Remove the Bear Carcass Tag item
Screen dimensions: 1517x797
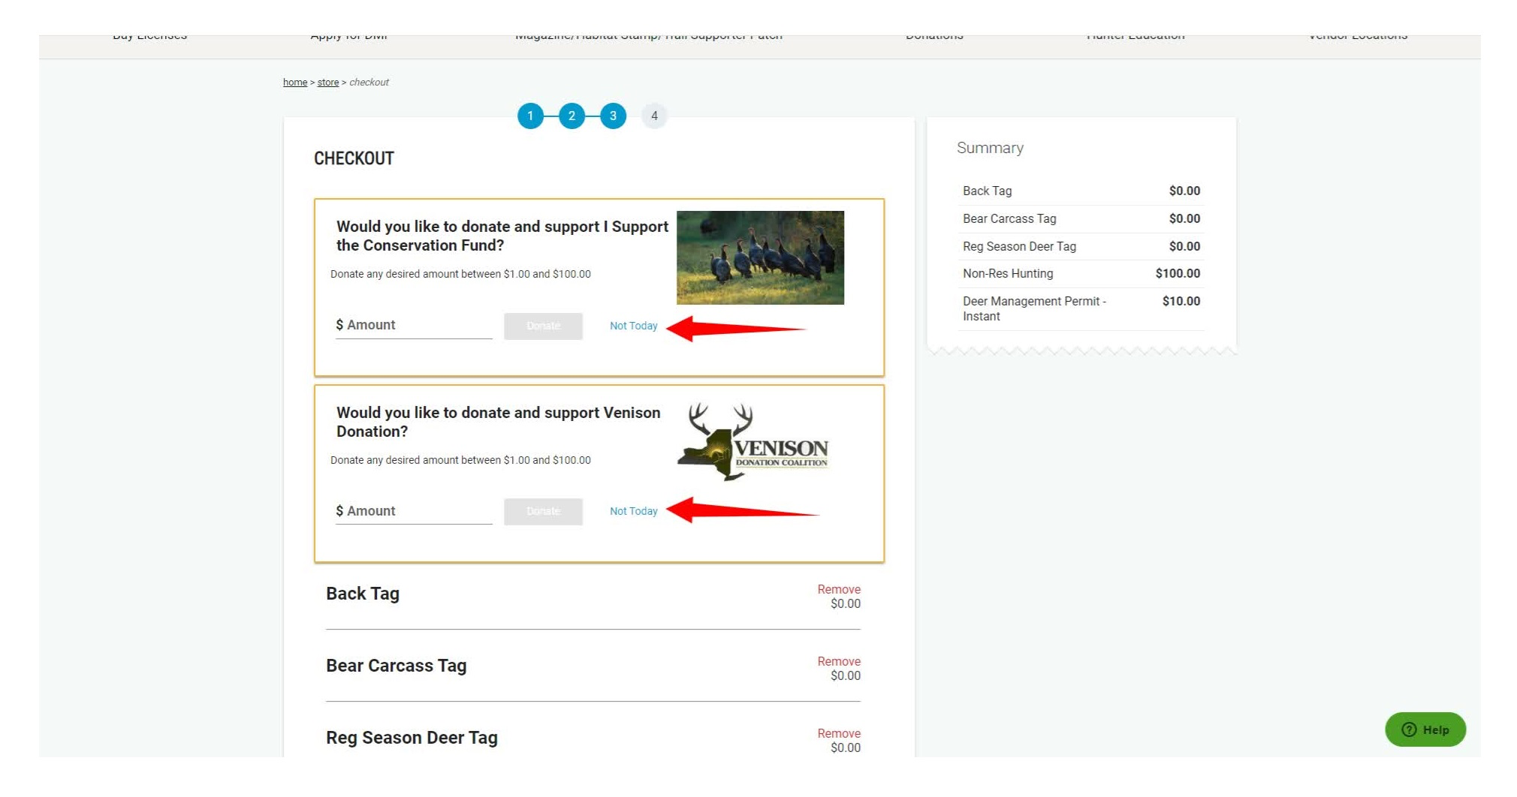839,661
